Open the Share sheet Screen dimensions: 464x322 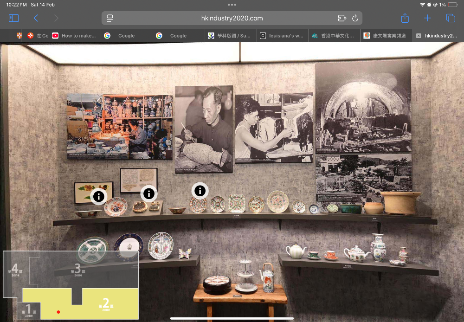(405, 18)
